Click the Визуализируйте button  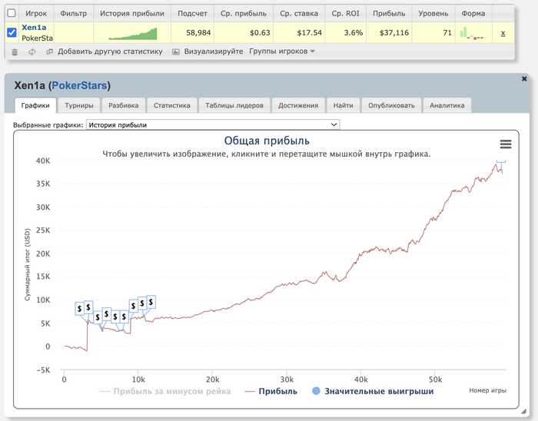214,51
